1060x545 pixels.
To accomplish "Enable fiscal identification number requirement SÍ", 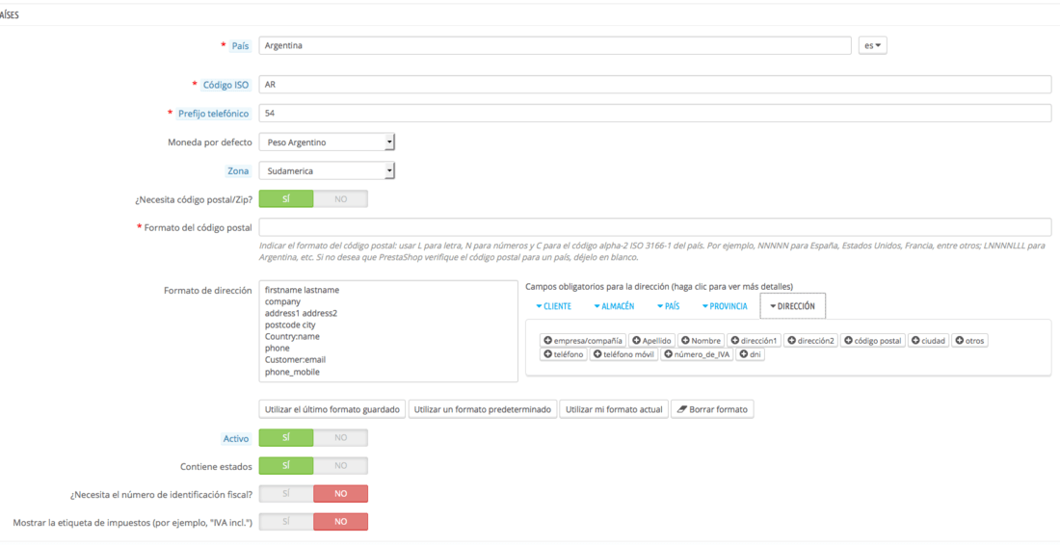I will coord(286,494).
